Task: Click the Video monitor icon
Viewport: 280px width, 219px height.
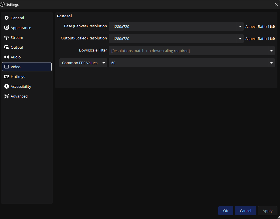Action: point(7,67)
